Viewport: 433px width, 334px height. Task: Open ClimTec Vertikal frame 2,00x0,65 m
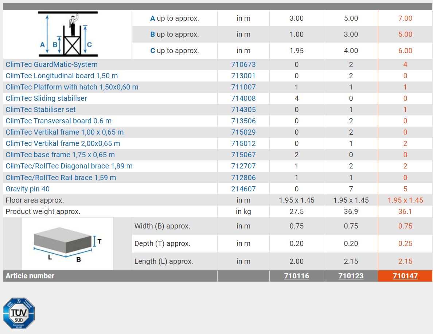click(63, 144)
